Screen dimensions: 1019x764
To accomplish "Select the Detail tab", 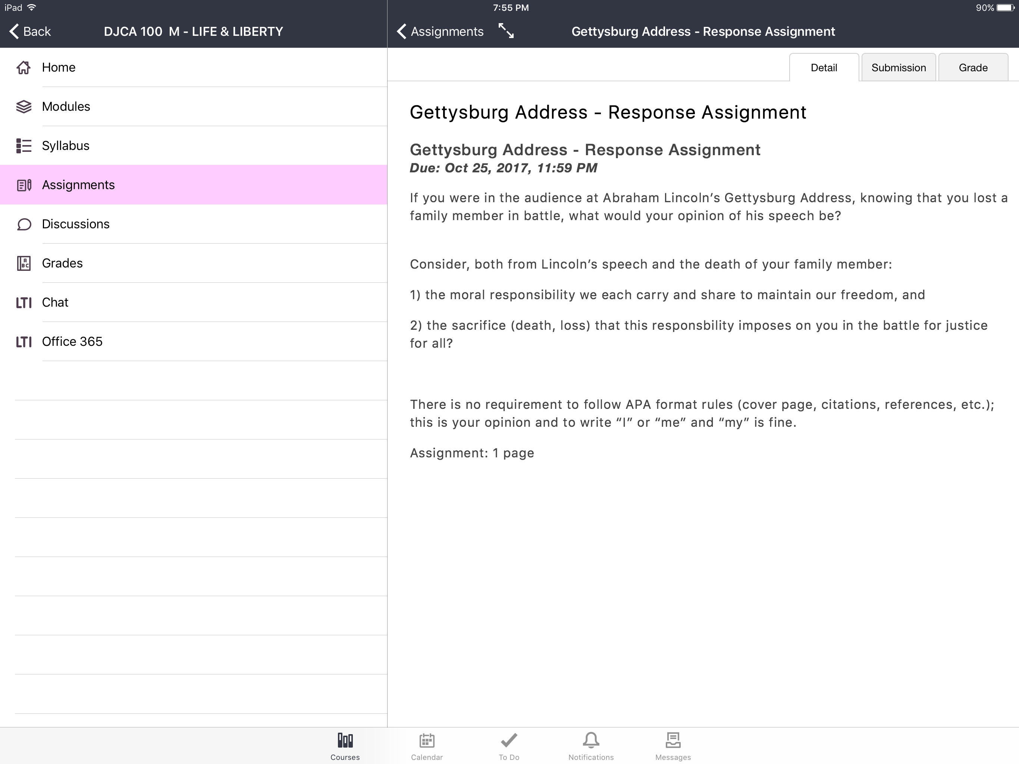I will tap(824, 68).
